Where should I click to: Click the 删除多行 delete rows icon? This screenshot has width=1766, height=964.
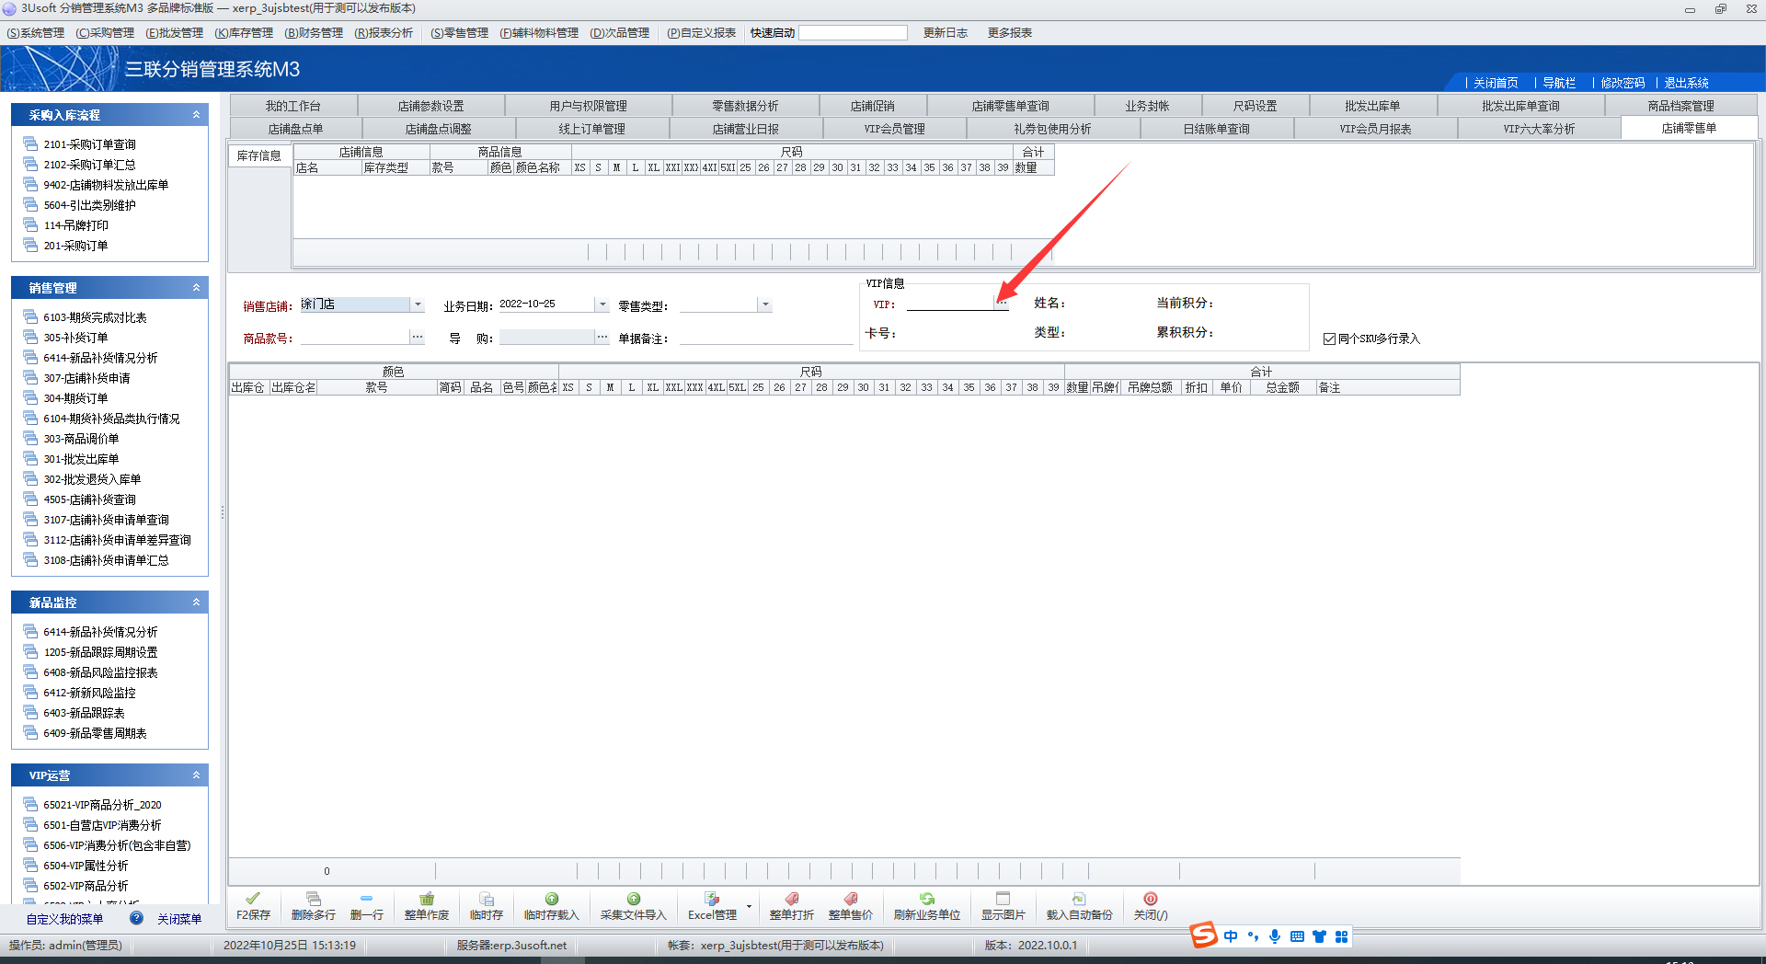314,899
